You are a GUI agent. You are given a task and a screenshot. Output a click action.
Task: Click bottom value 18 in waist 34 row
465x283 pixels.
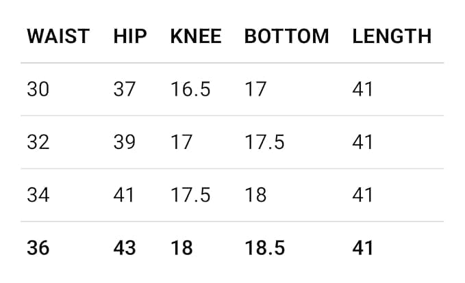pyautogui.click(x=255, y=195)
